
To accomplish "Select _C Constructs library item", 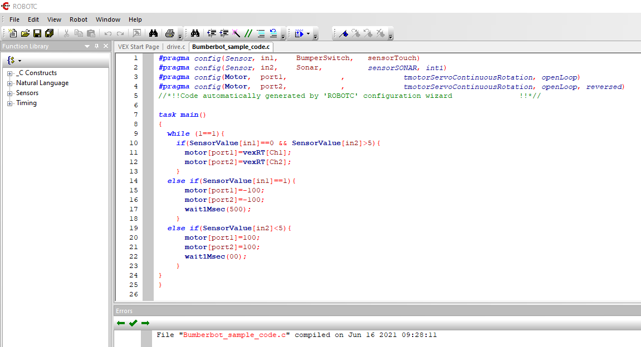I will tap(36, 73).
